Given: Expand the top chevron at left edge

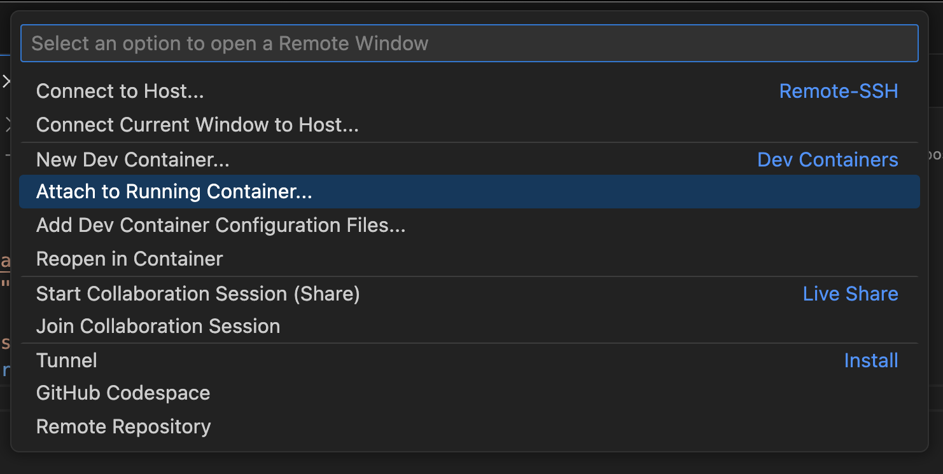Looking at the screenshot, I should pos(6,81).
